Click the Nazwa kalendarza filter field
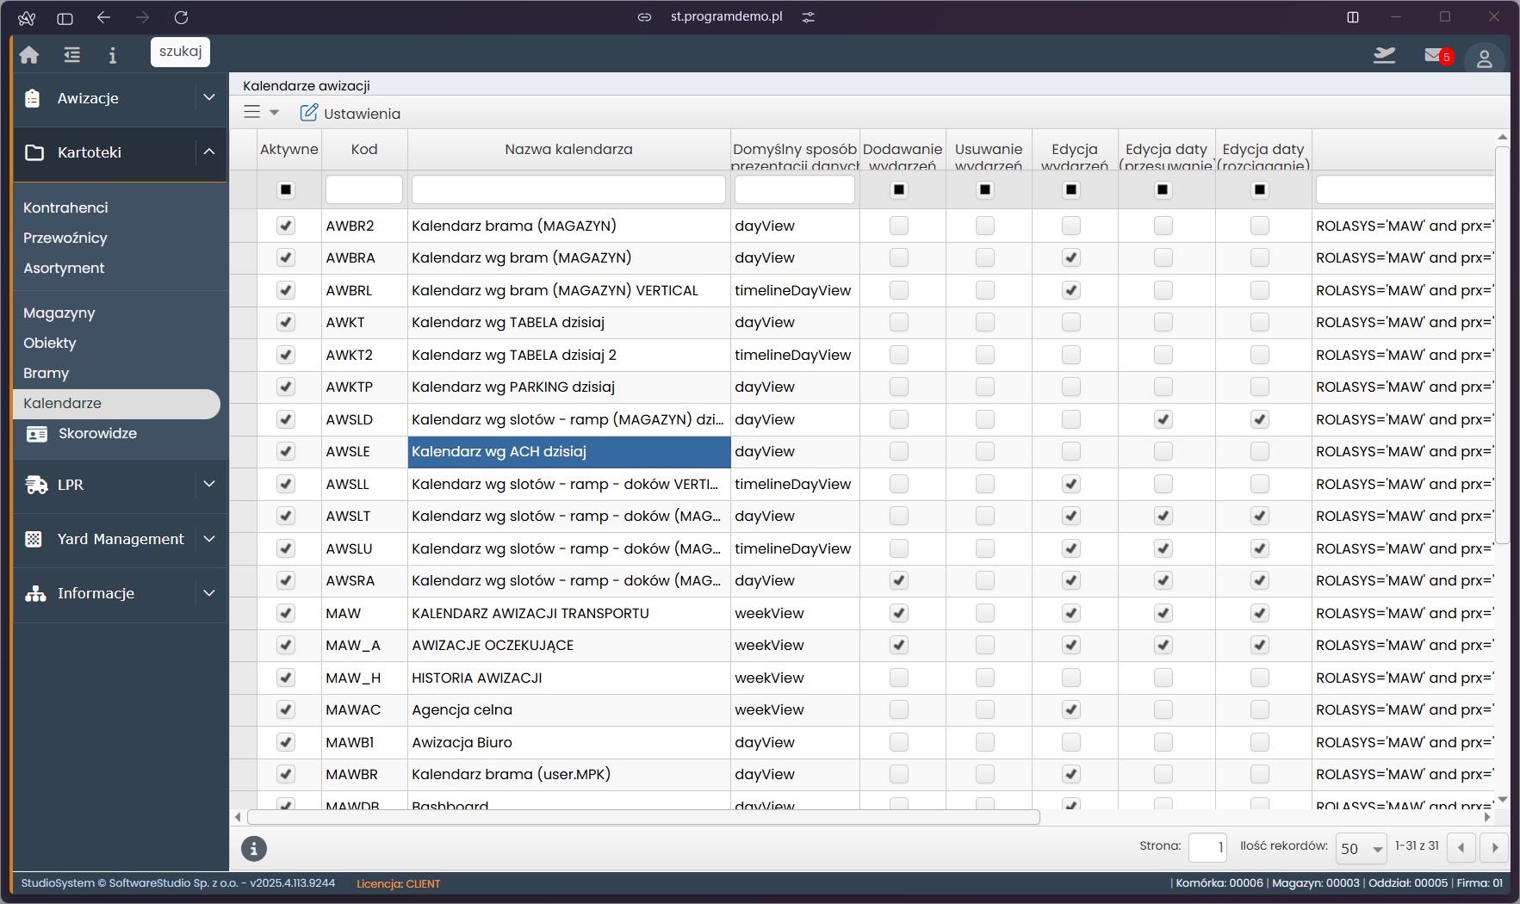This screenshot has width=1520, height=904. click(568, 189)
